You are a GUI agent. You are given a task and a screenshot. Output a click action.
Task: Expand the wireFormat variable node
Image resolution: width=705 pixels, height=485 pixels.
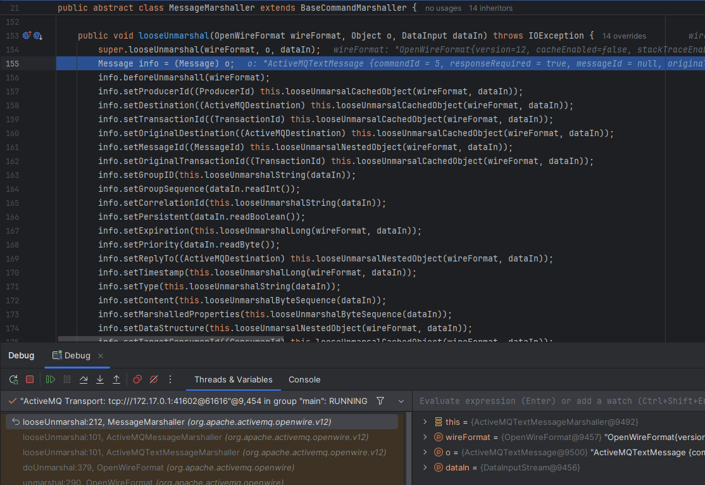pos(425,437)
